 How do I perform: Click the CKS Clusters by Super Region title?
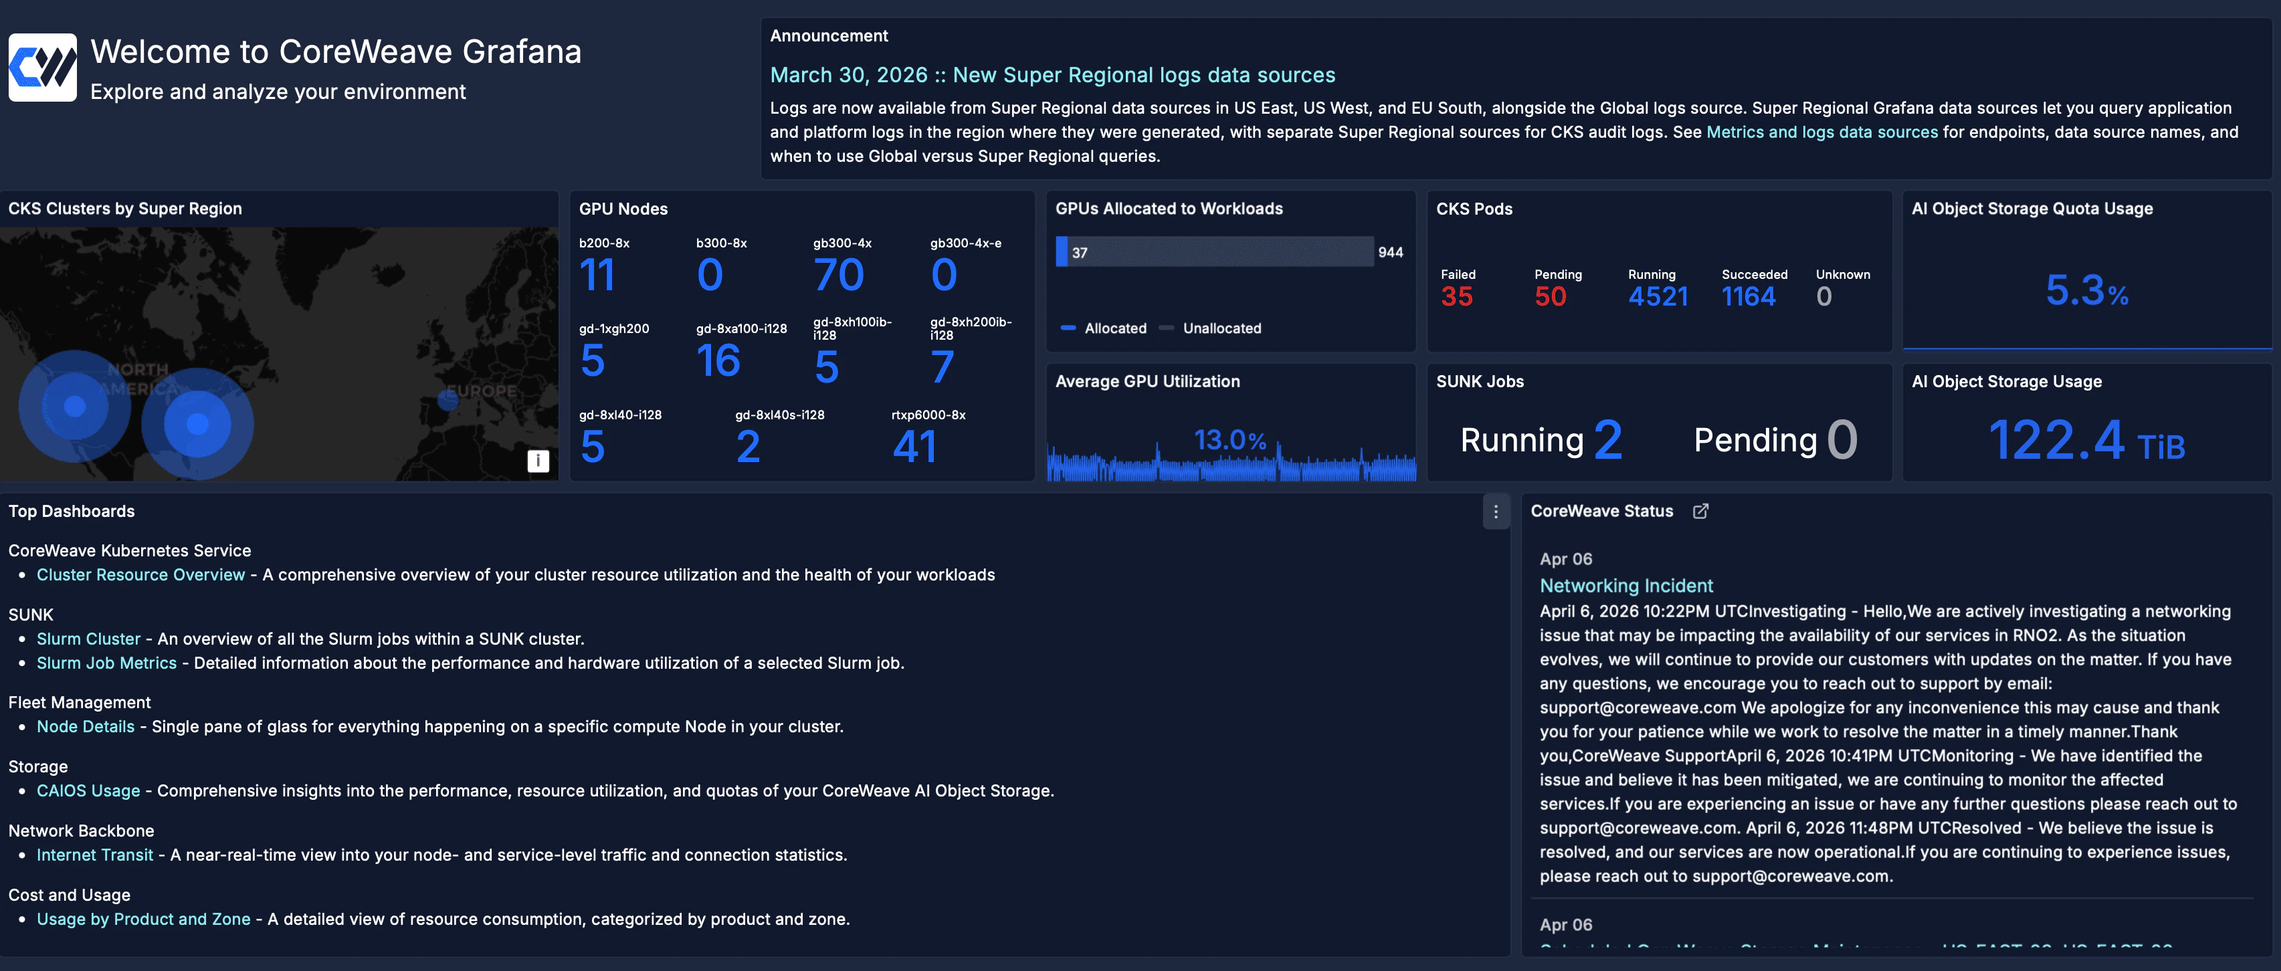[x=125, y=209]
